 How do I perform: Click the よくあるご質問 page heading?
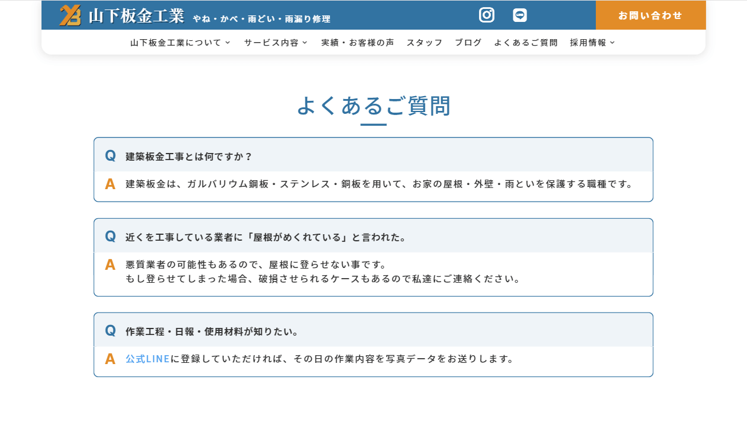pyautogui.click(x=373, y=106)
